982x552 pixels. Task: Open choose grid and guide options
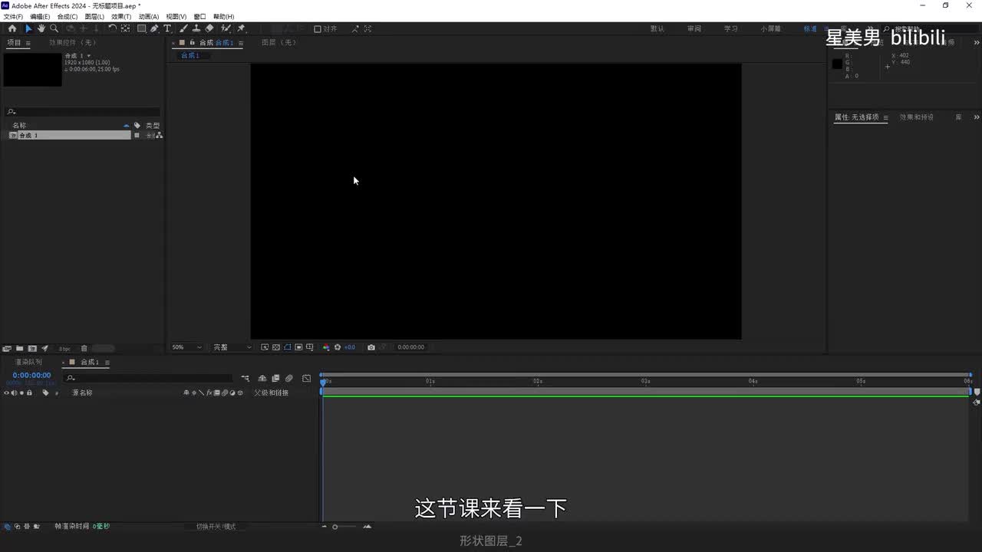click(310, 347)
